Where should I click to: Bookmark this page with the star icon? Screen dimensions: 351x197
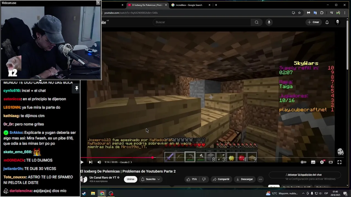pyautogui.click(x=299, y=13)
